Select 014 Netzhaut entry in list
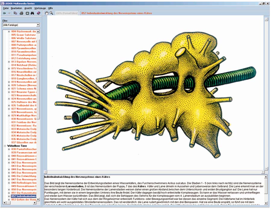Image resolution: width=271 pixels, height=209 pixels. pyautogui.click(x=24, y=65)
